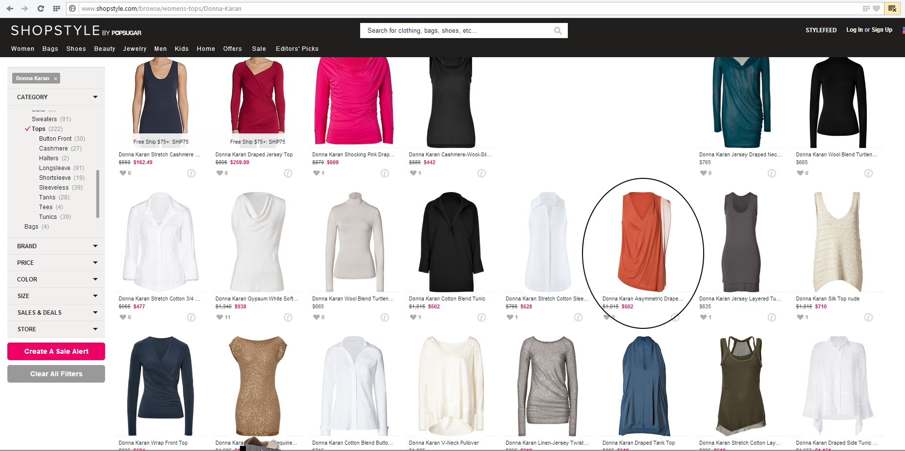Open the browser apps grid icon

click(x=57, y=8)
